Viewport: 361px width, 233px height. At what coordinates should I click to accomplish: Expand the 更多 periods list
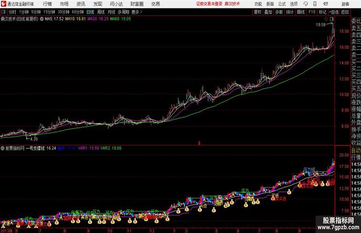click(137, 12)
